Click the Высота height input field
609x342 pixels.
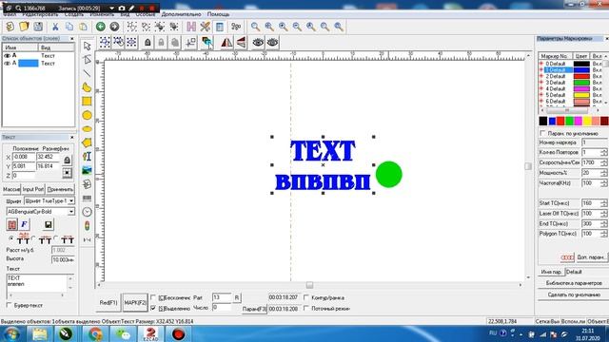pos(63,259)
